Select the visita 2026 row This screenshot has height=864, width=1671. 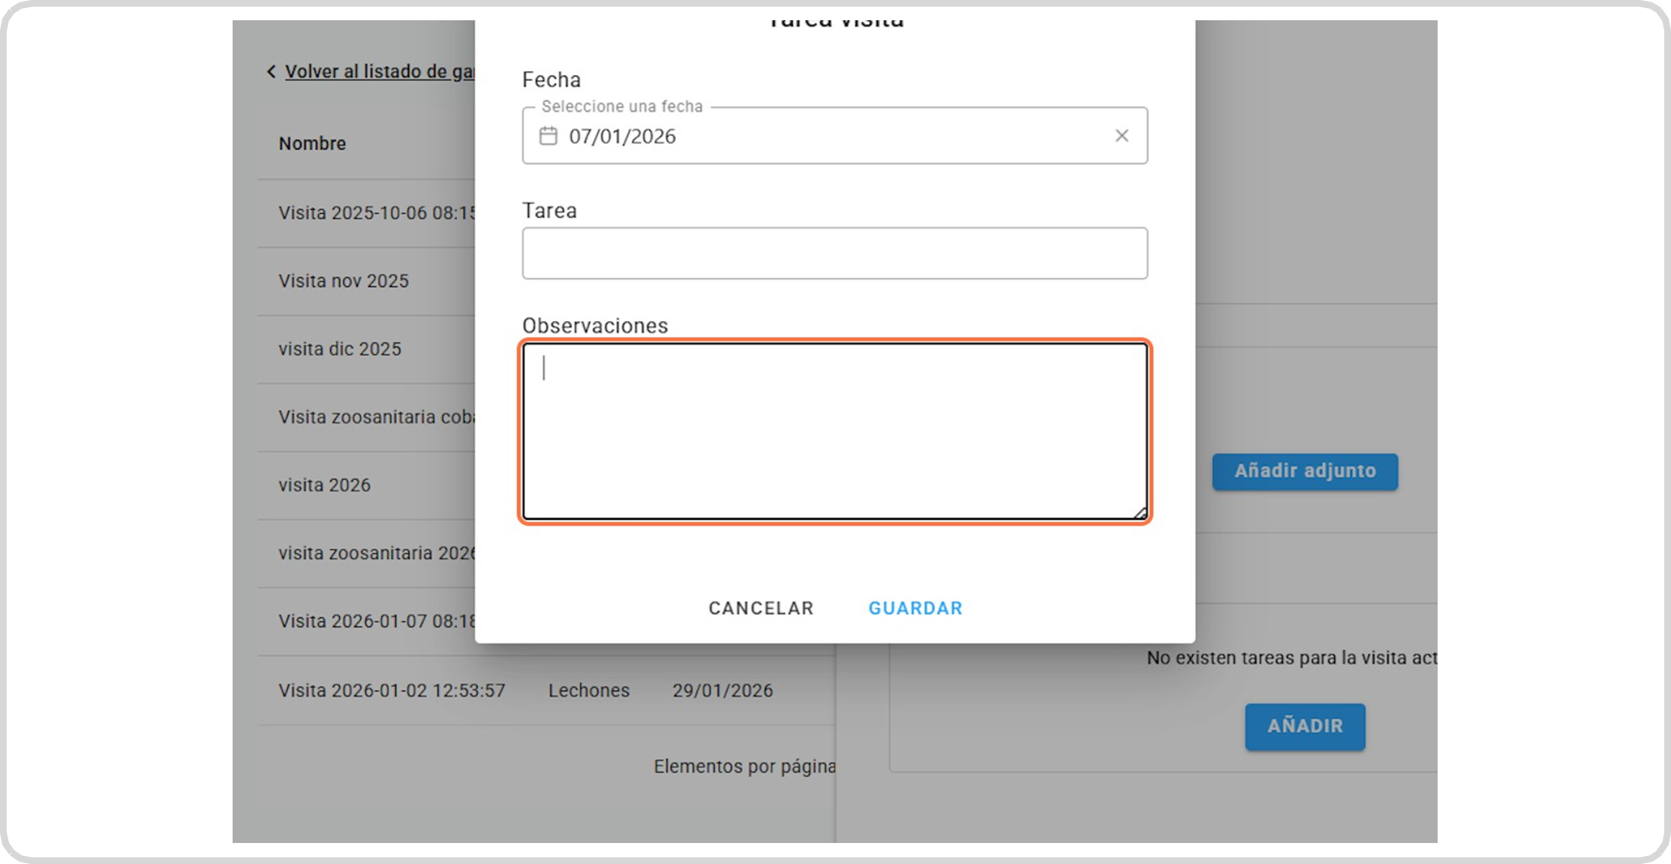325,485
